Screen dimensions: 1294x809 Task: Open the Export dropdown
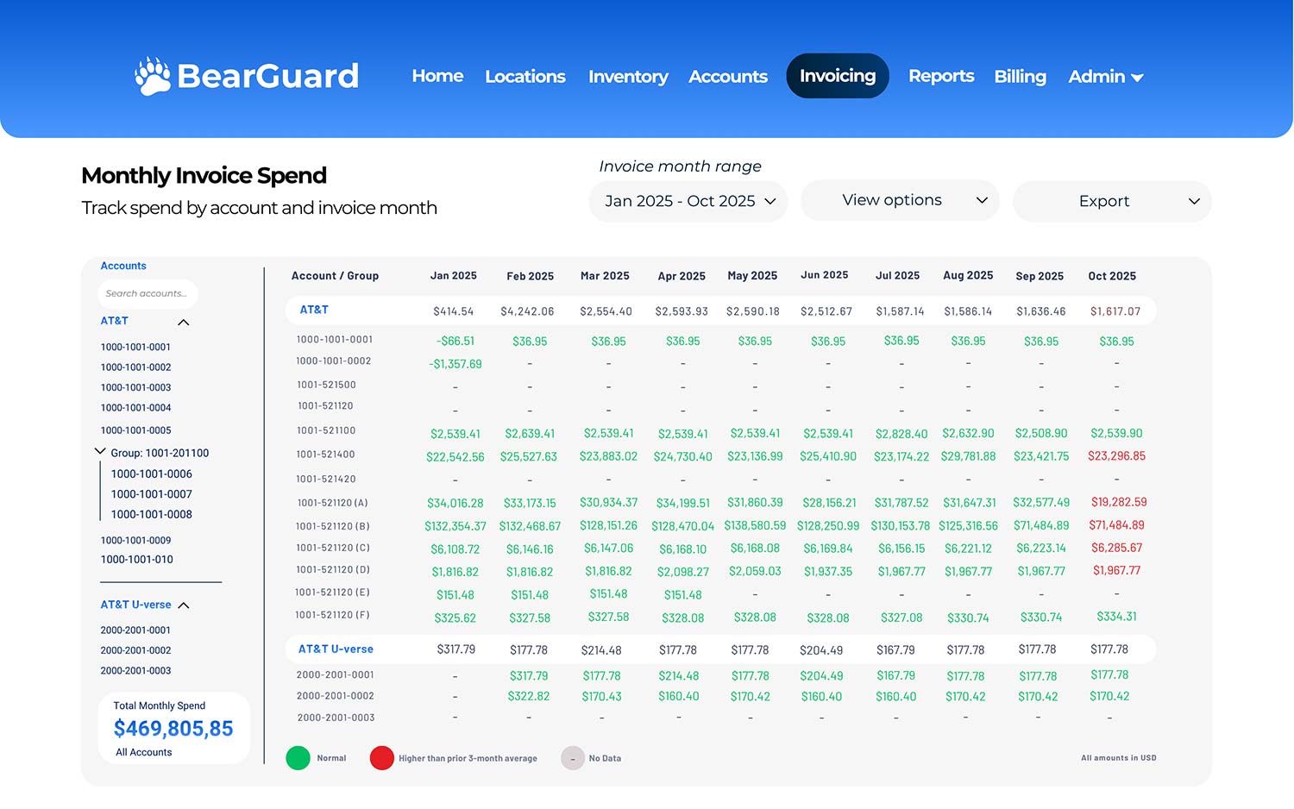click(1112, 201)
